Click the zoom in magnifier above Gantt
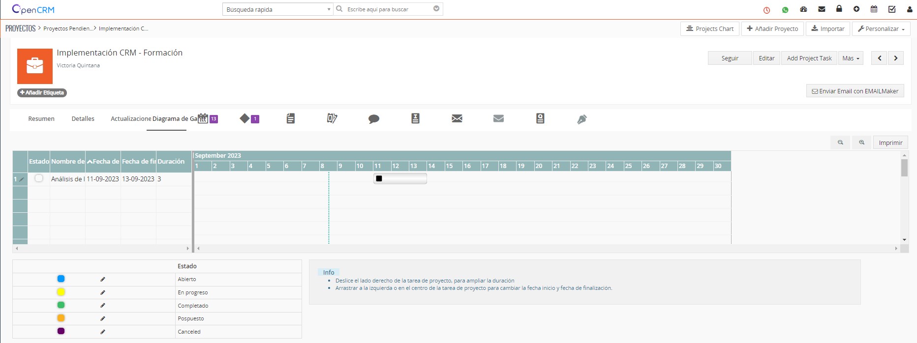The height and width of the screenshot is (343, 917). tap(861, 143)
